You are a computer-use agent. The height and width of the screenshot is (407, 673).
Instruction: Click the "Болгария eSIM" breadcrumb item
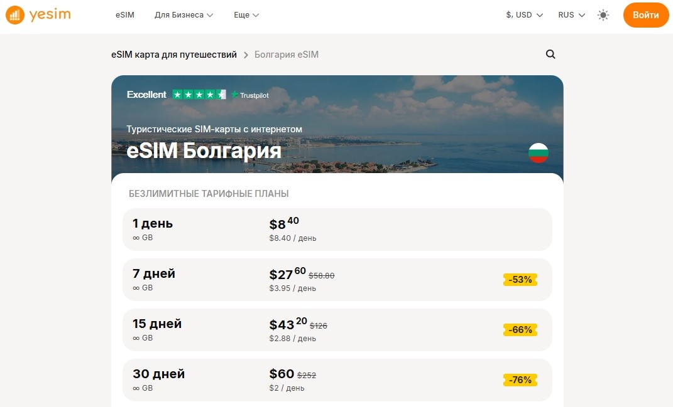pyautogui.click(x=286, y=55)
